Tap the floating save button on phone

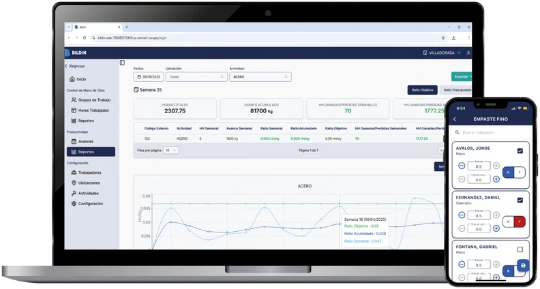click(523, 265)
